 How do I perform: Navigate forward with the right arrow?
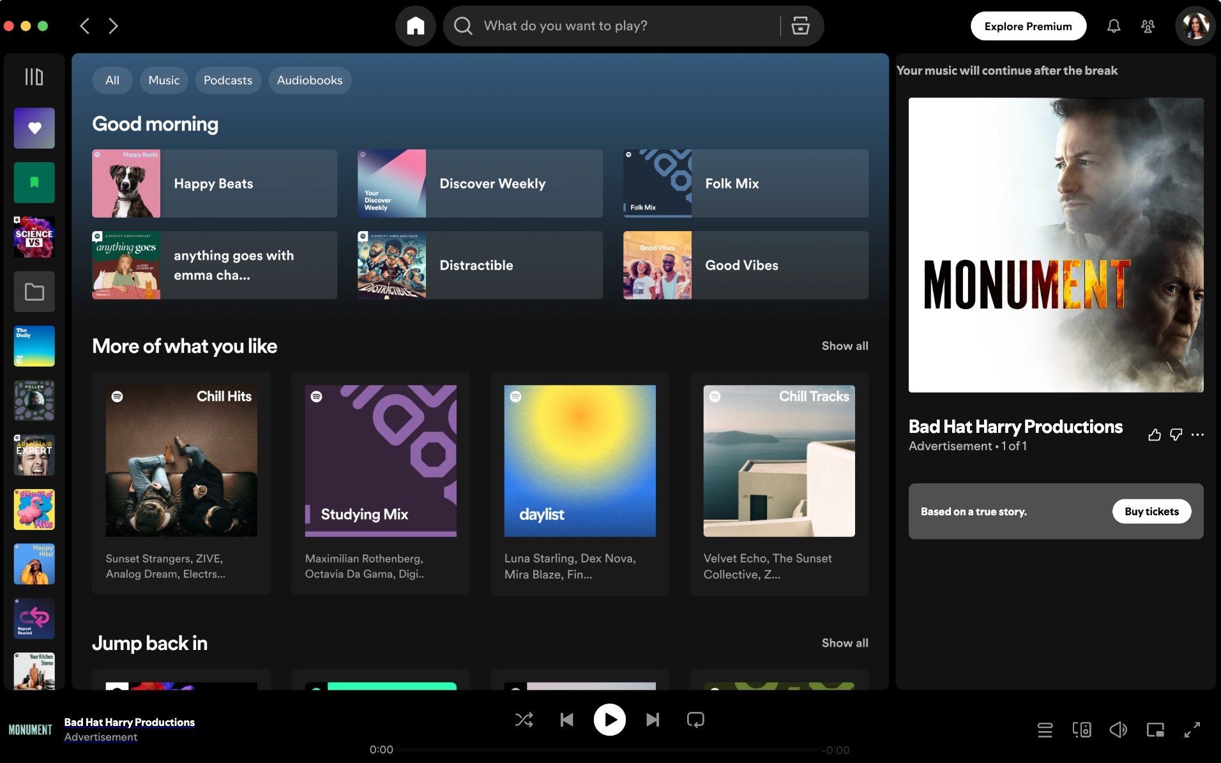pos(113,26)
